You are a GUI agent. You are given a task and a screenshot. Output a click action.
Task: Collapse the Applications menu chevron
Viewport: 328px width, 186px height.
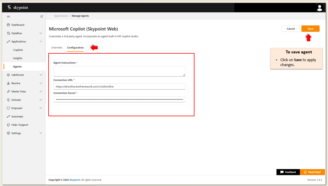pyautogui.click(x=41, y=42)
